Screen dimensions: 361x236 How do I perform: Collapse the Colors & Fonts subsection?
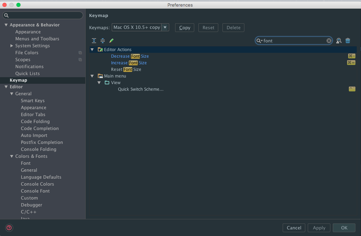coord(12,156)
